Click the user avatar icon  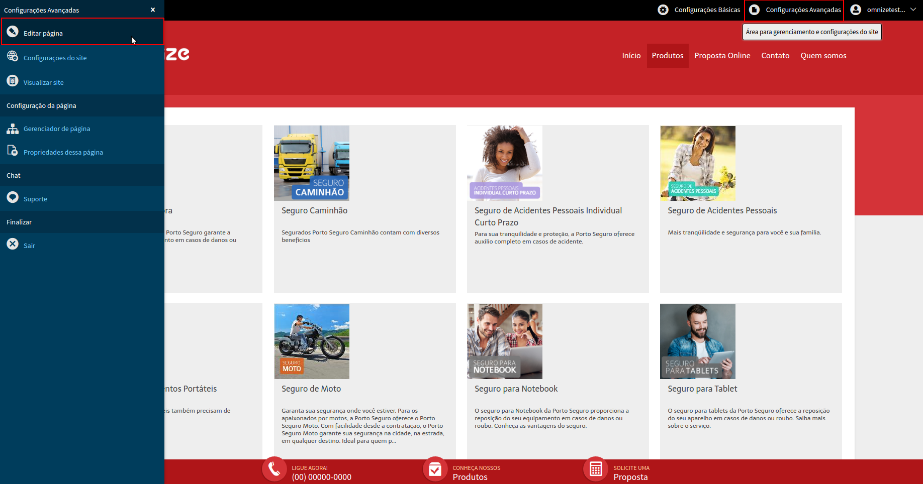click(856, 10)
